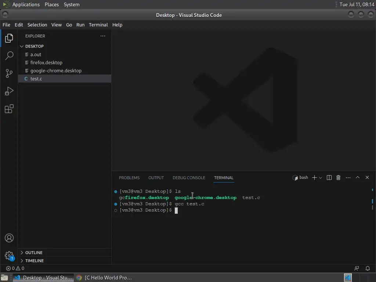Open a.out file in explorer
The width and height of the screenshot is (376, 282).
point(65,54)
